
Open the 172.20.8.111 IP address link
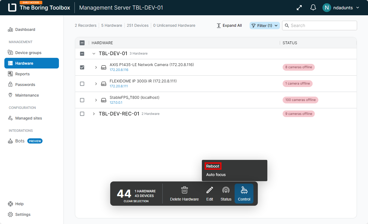[x=119, y=86]
